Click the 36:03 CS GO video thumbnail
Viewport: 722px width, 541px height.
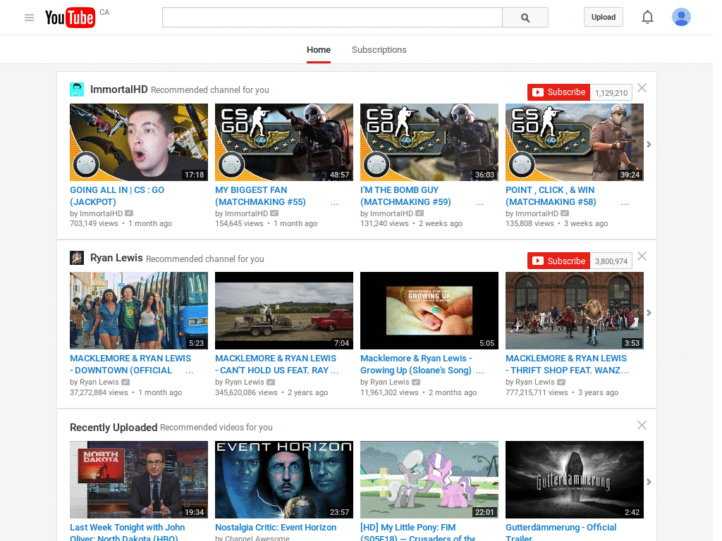[x=429, y=142]
